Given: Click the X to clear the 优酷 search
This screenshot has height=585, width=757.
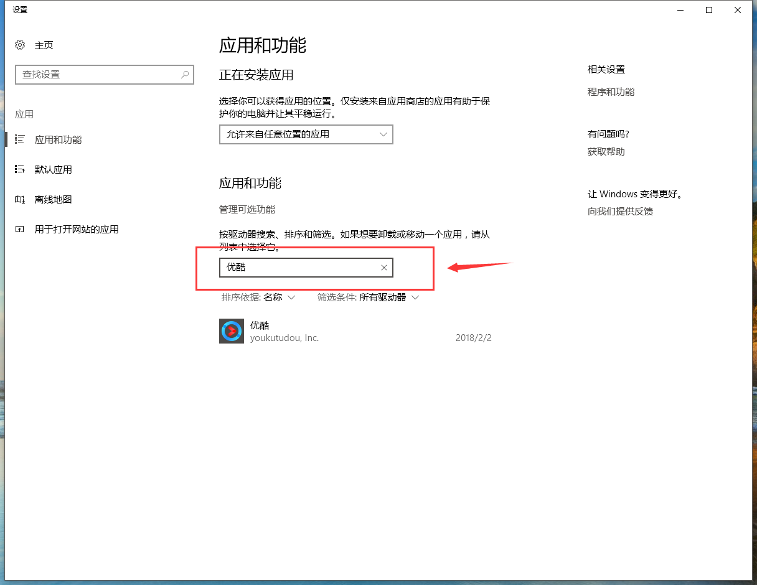Looking at the screenshot, I should tap(384, 267).
